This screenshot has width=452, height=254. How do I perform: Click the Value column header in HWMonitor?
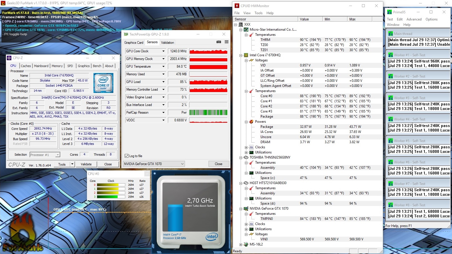coord(310,19)
